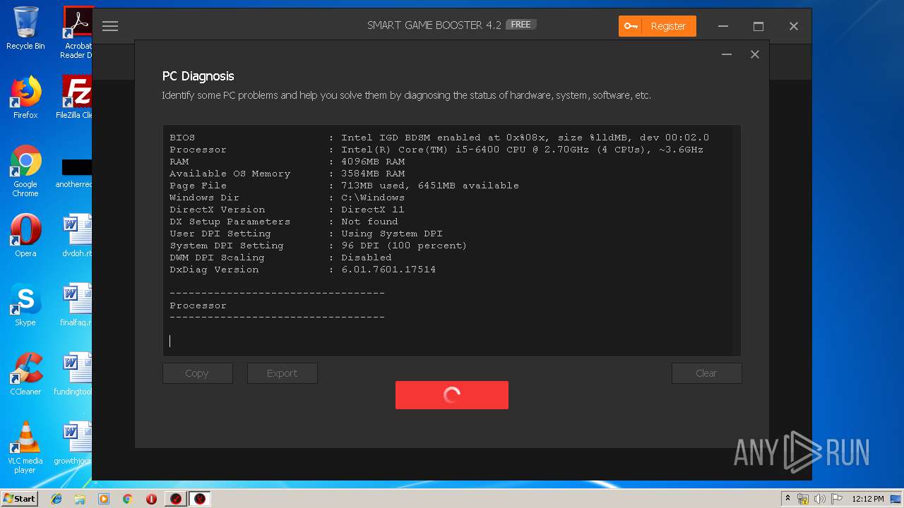
Task: Select the 'C:\Windows' value
Action: 373,198
